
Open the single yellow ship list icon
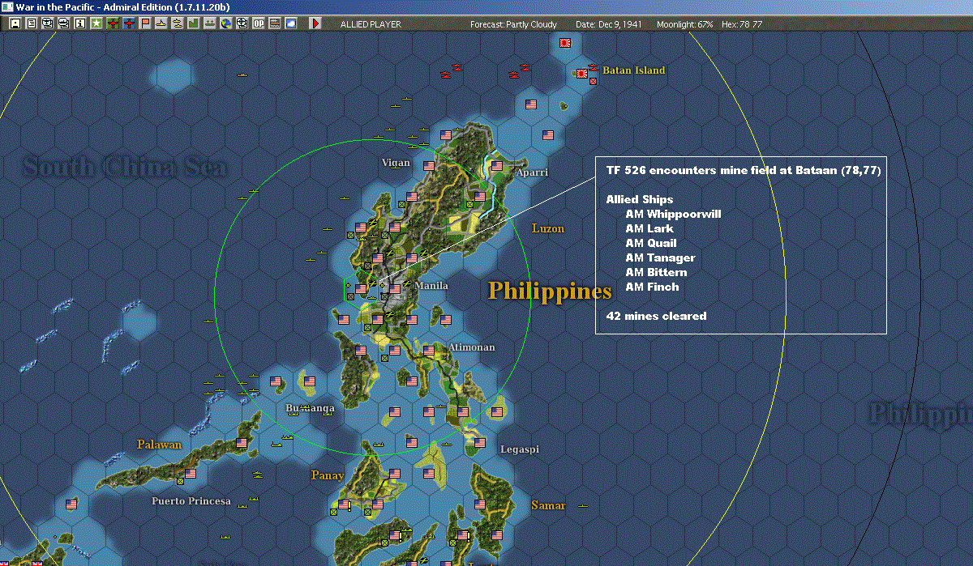click(161, 23)
